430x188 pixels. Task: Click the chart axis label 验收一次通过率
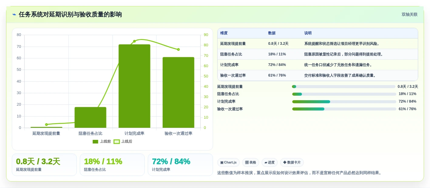click(x=178, y=134)
